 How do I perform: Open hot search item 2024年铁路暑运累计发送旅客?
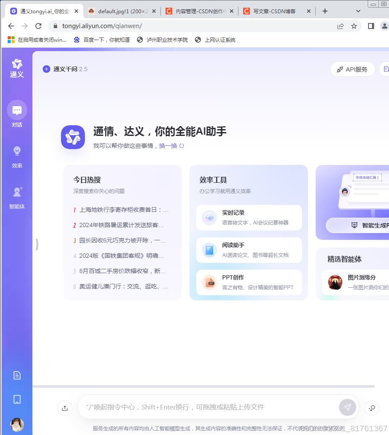tap(119, 225)
